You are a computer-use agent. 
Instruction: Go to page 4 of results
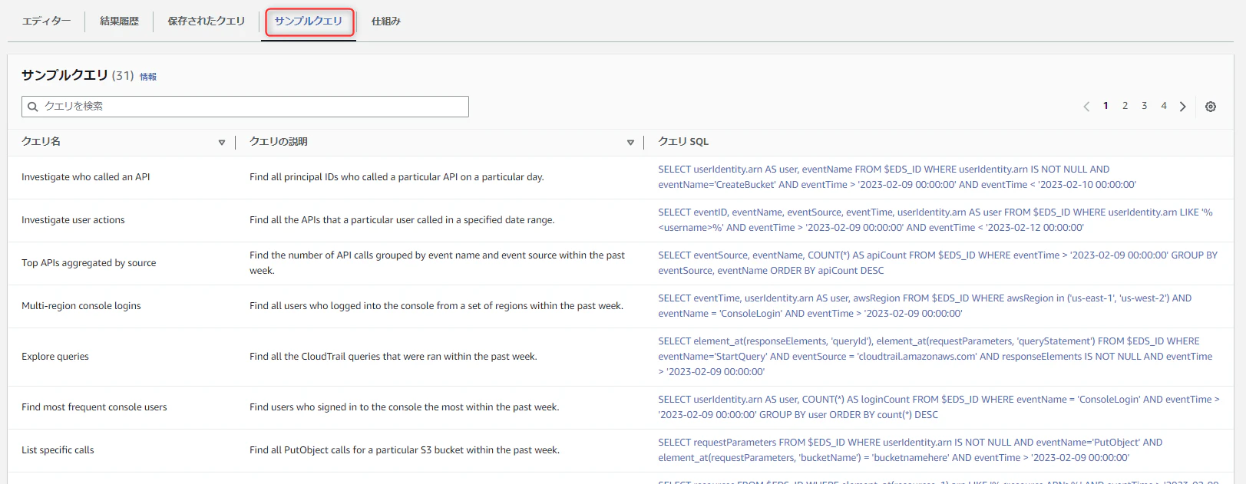click(1164, 106)
